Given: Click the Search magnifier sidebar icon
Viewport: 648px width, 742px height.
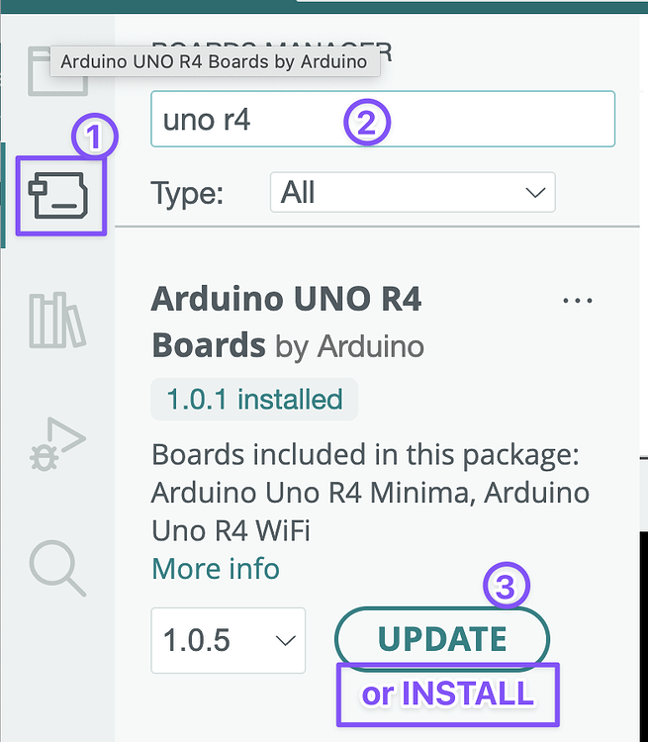Looking at the screenshot, I should click(x=57, y=568).
